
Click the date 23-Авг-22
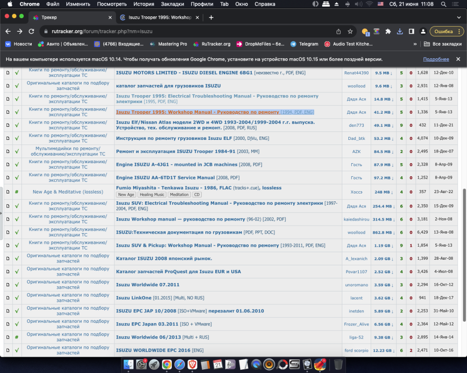(x=444, y=192)
